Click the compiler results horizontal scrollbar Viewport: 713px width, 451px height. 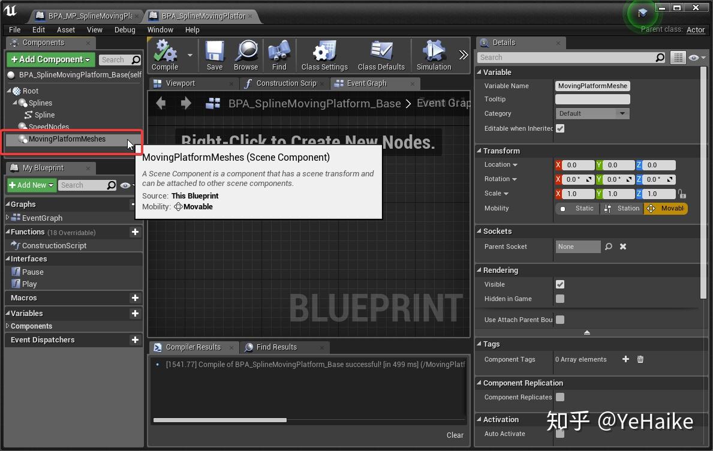220,420
